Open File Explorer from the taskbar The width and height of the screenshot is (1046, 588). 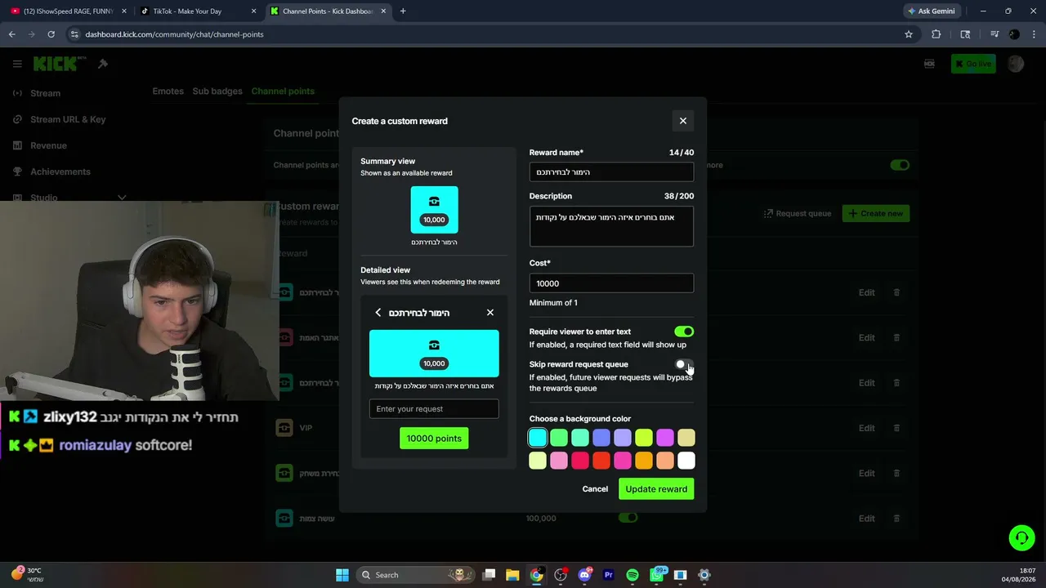pyautogui.click(x=512, y=575)
